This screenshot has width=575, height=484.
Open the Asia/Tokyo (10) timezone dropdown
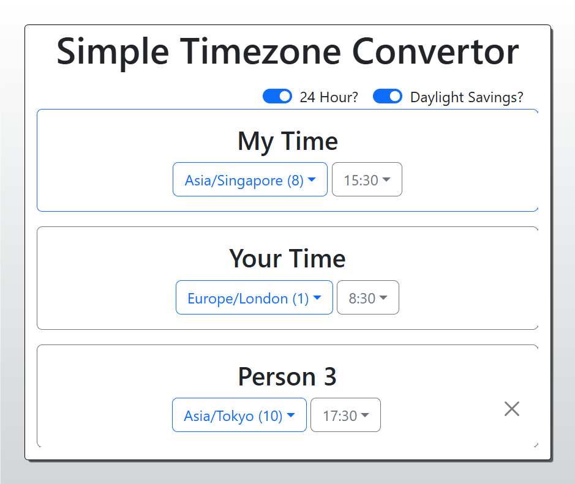tap(239, 415)
